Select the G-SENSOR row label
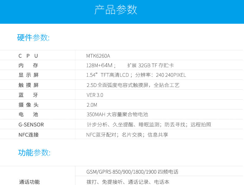 [x=31, y=125]
